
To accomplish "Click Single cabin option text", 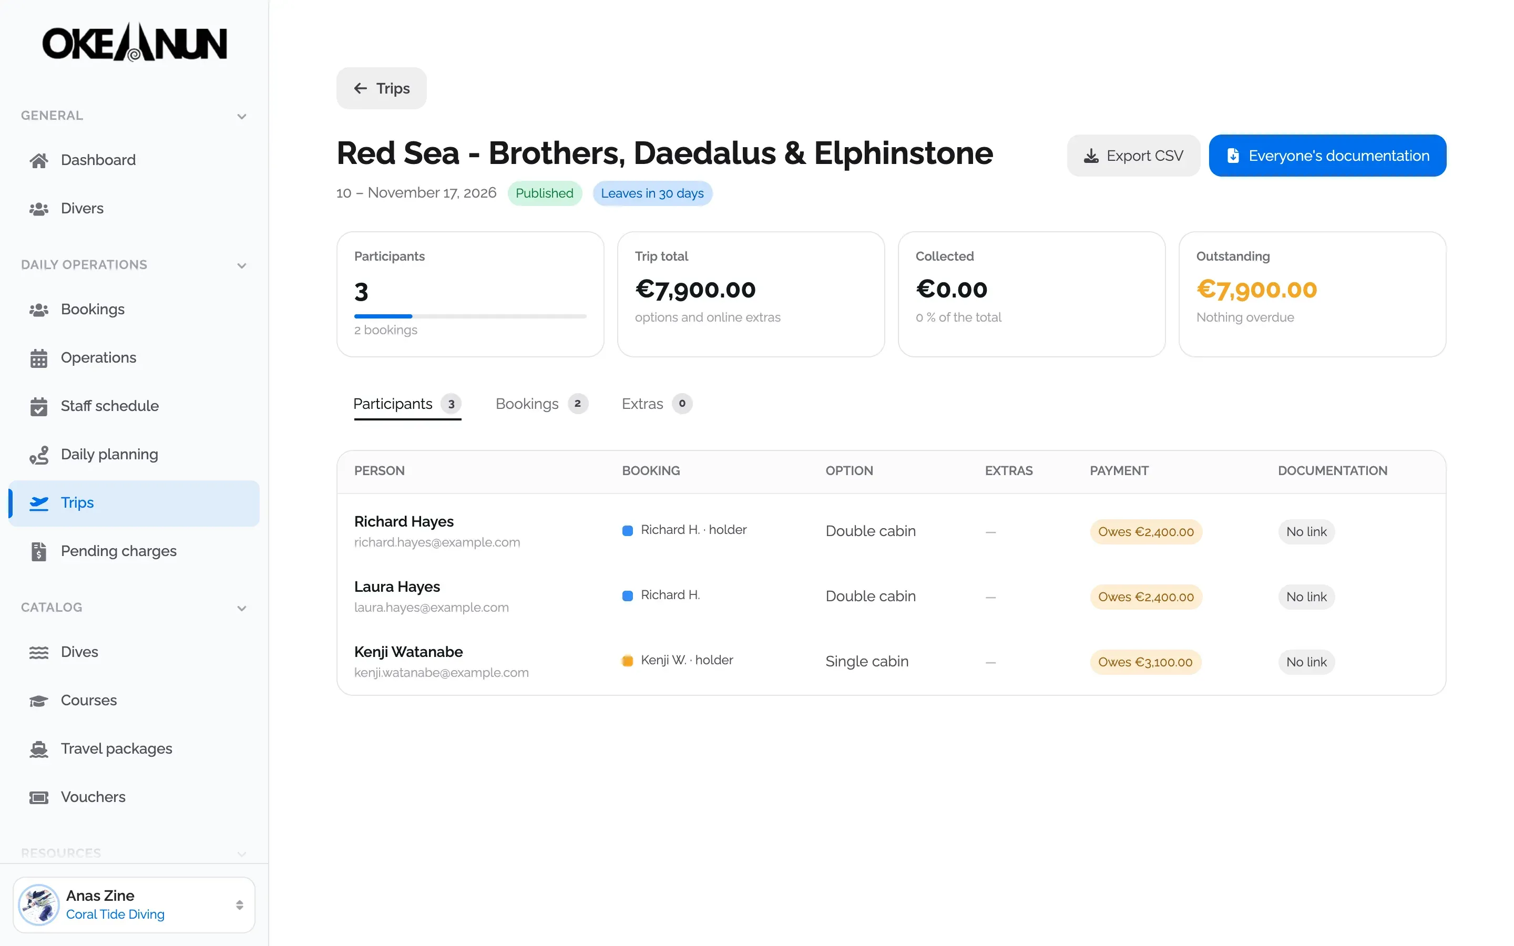I will point(866,662).
